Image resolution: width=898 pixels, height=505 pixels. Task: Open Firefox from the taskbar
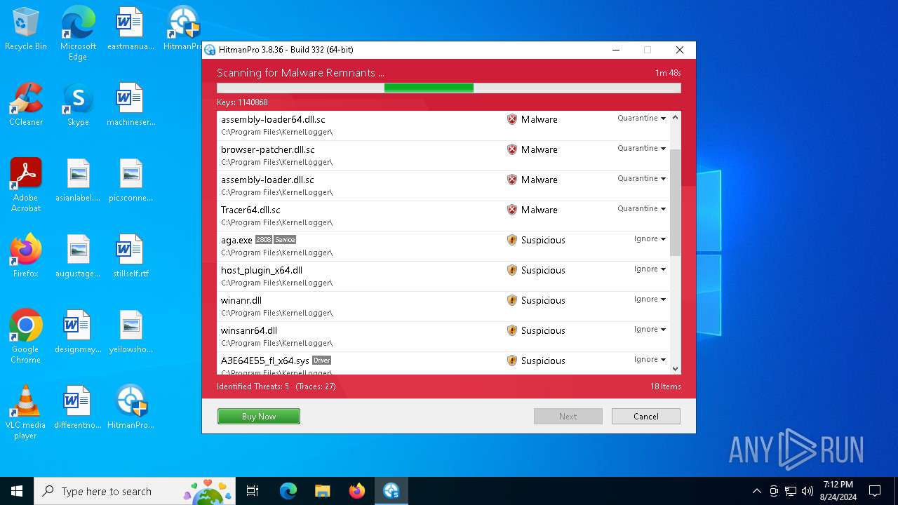(x=356, y=491)
